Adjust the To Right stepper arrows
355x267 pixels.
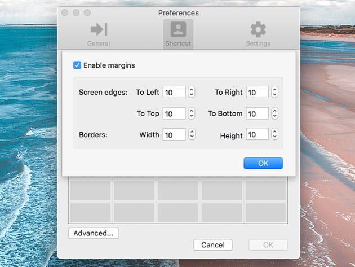coord(274,92)
